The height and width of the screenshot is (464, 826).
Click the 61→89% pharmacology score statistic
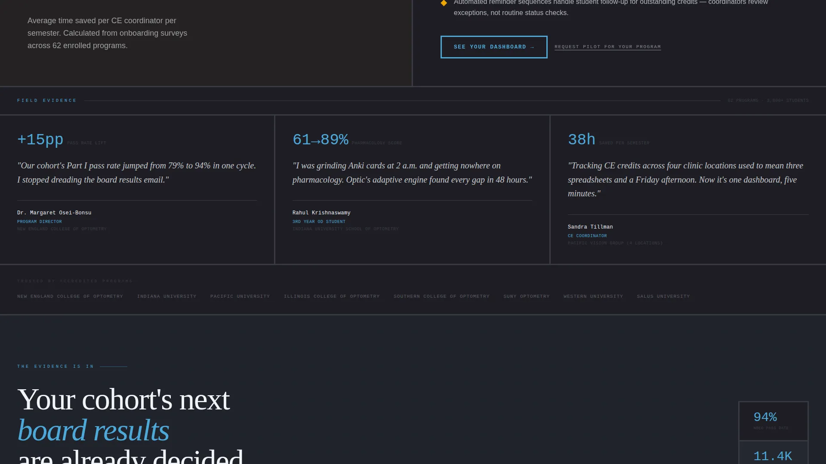[x=321, y=140]
